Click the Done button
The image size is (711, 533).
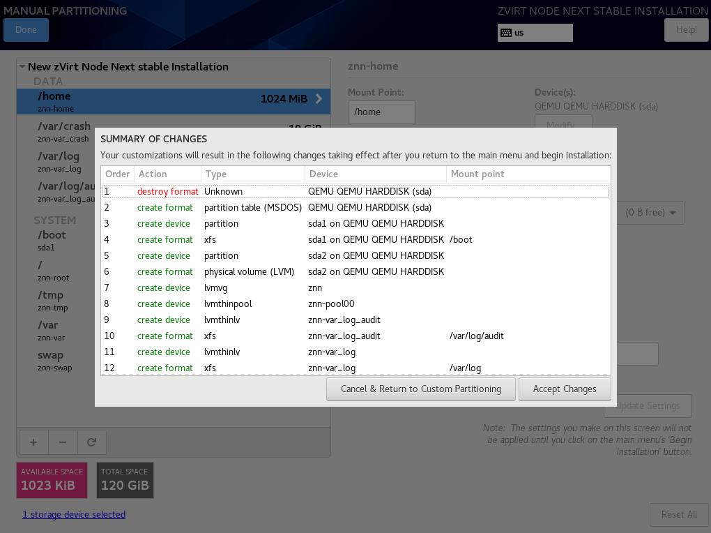(26, 30)
